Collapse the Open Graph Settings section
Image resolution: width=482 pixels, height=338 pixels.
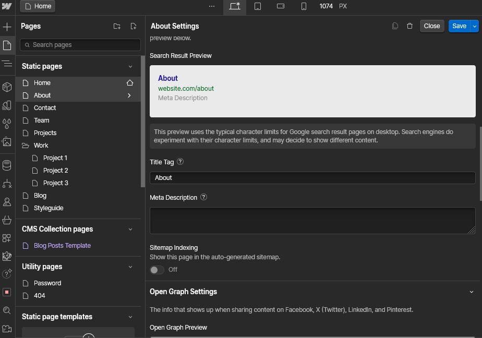(x=472, y=292)
